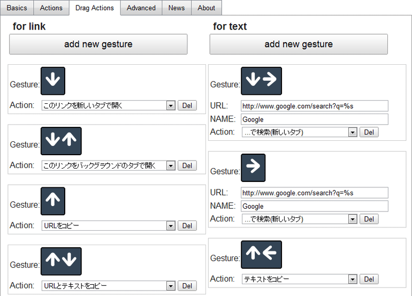The height and width of the screenshot is (296, 412).
Task: Delete the 'URLをコピー' link gesture
Action: 187,225
